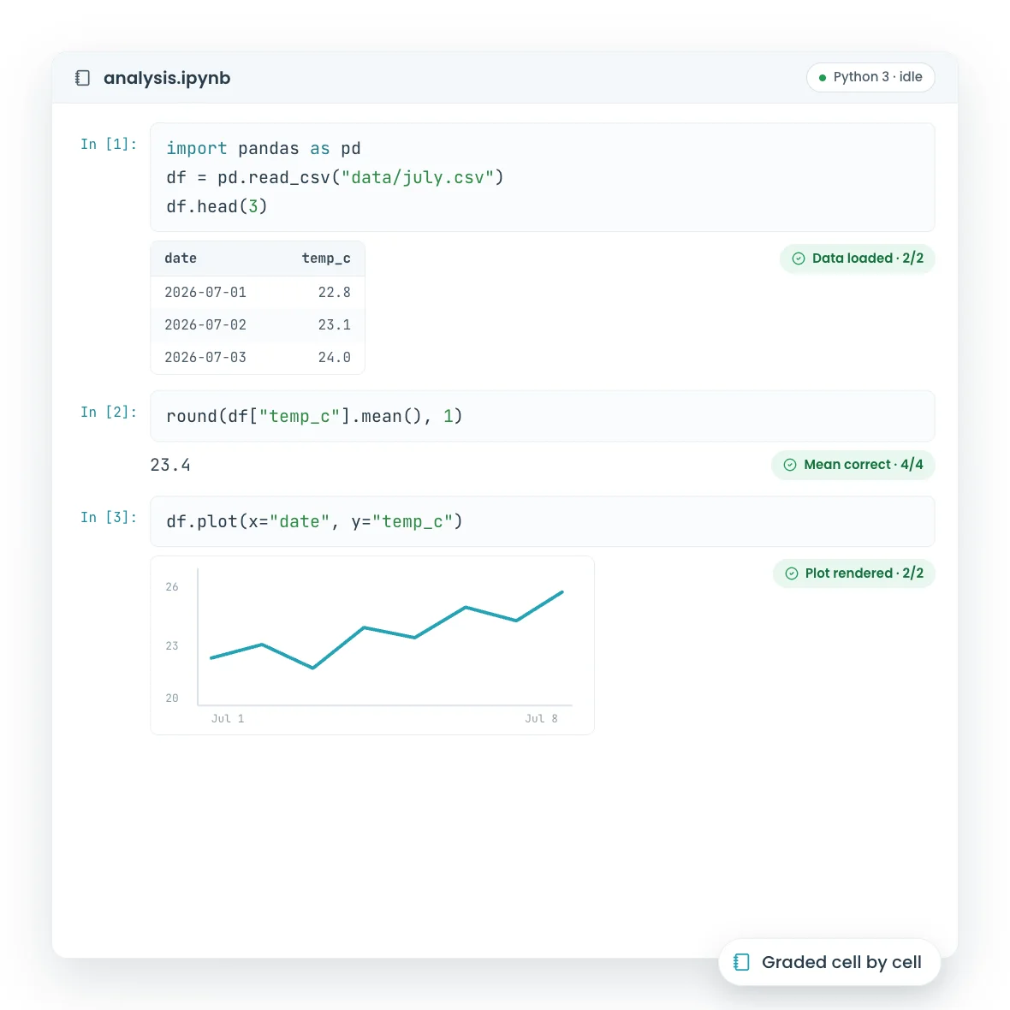
Task: Click the check icon in Data loaded badge
Action: tap(798, 258)
